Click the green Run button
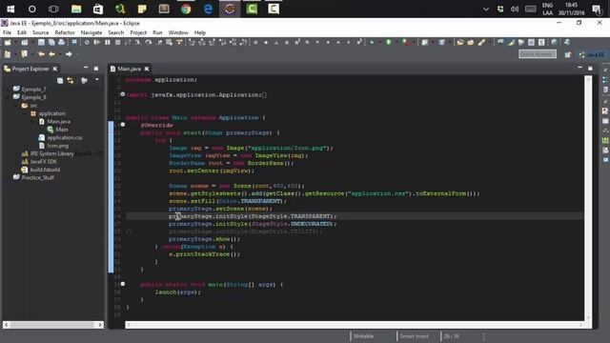Image resolution: width=610 pixels, height=343 pixels. point(388,42)
